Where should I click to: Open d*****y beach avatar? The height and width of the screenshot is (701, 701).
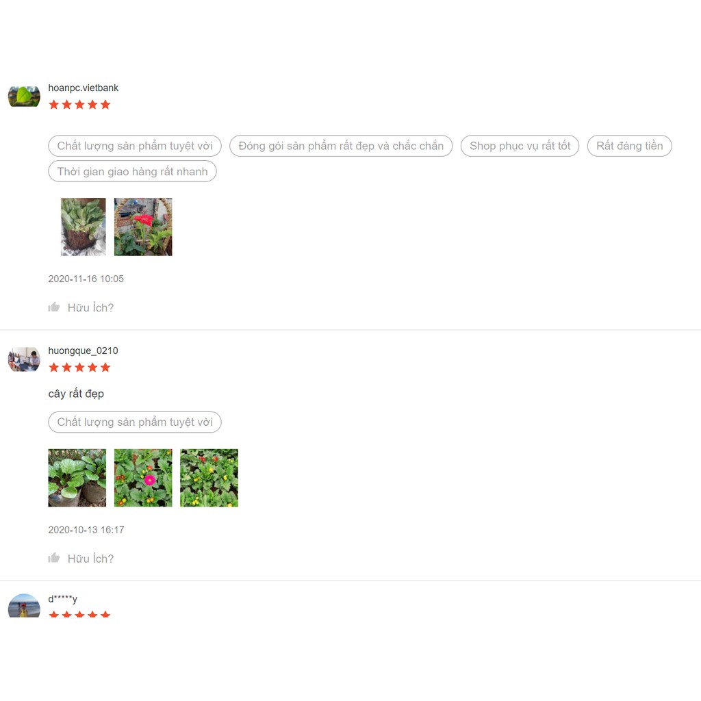[24, 606]
